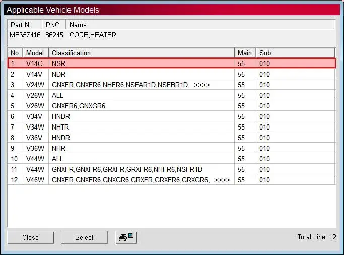Click the Total Line: 12 status text
Viewport: 344px width, 255px height.
pyautogui.click(x=317, y=237)
